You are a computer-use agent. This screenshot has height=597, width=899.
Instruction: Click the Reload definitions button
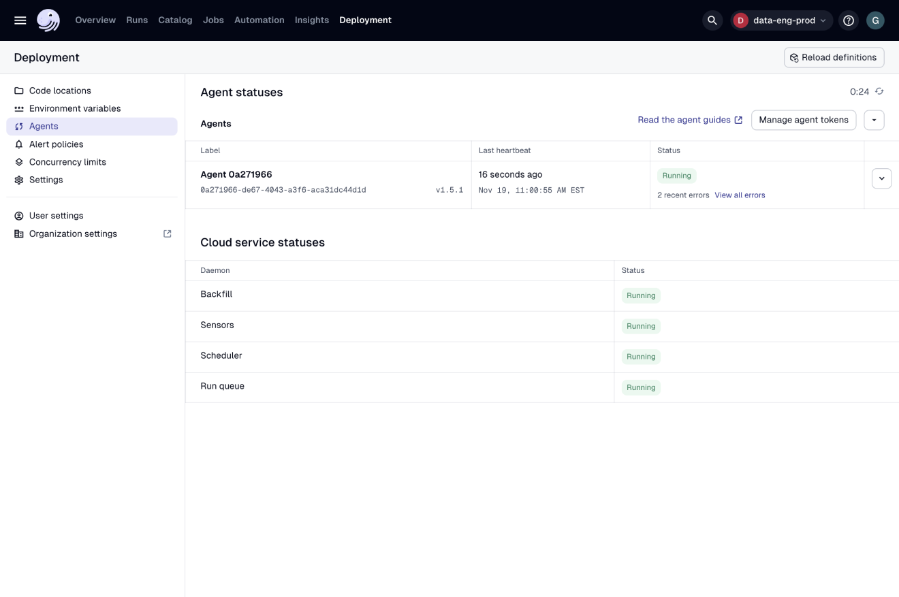(x=834, y=57)
